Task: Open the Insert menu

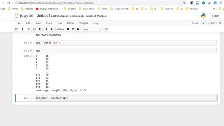Action: click(49, 23)
